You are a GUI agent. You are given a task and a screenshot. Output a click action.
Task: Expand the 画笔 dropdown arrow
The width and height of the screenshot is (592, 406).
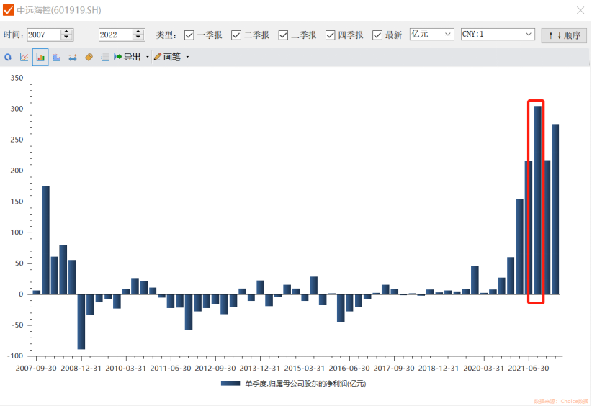coord(187,58)
